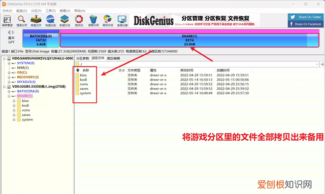Expand the MYASUS(4) partition node

tap(9, 82)
